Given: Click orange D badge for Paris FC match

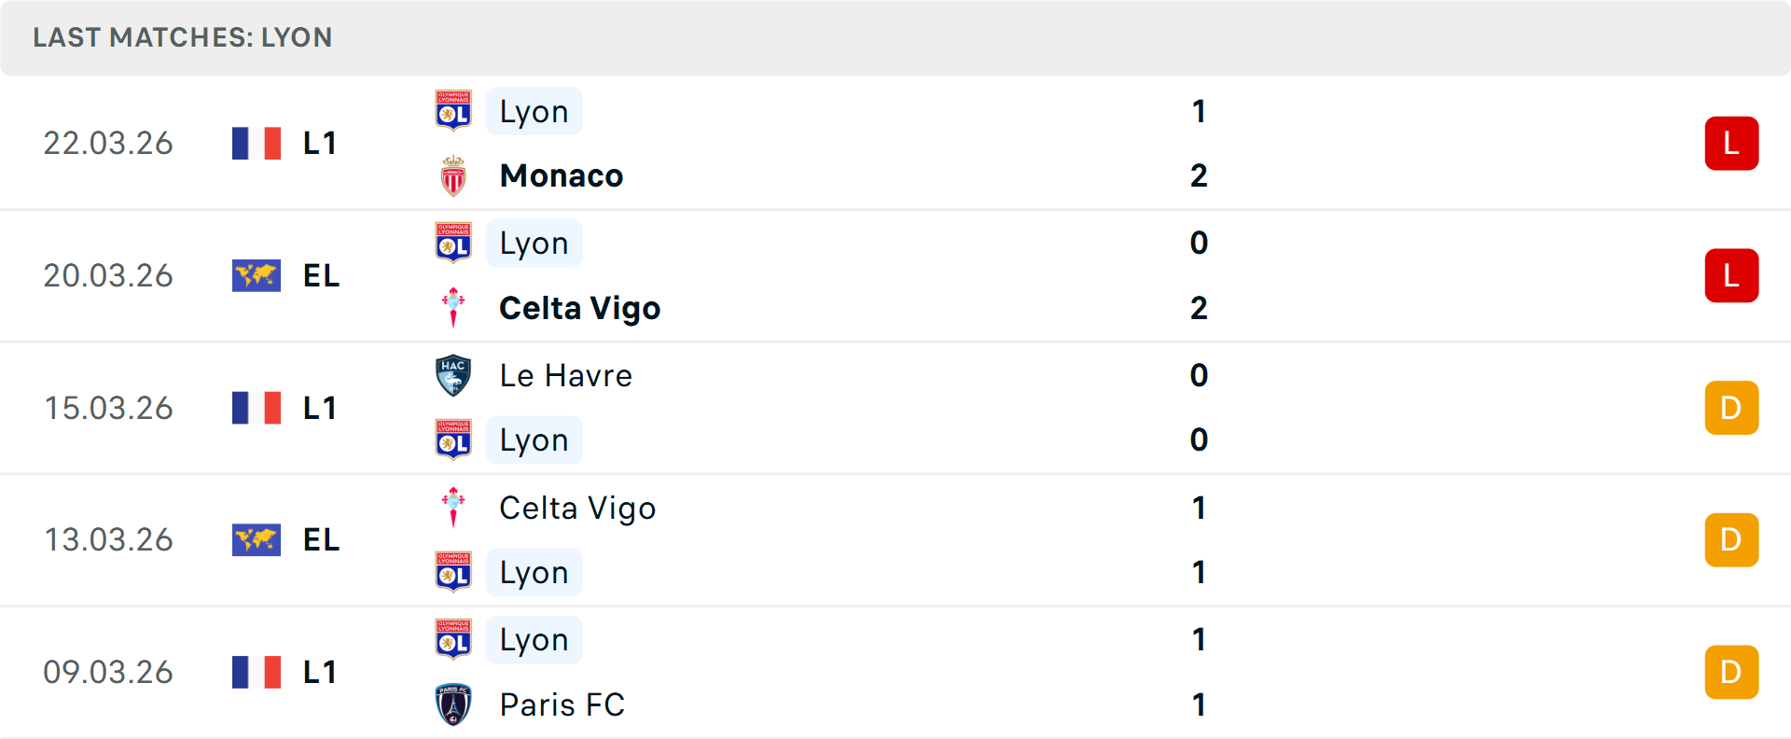Looking at the screenshot, I should 1731,673.
